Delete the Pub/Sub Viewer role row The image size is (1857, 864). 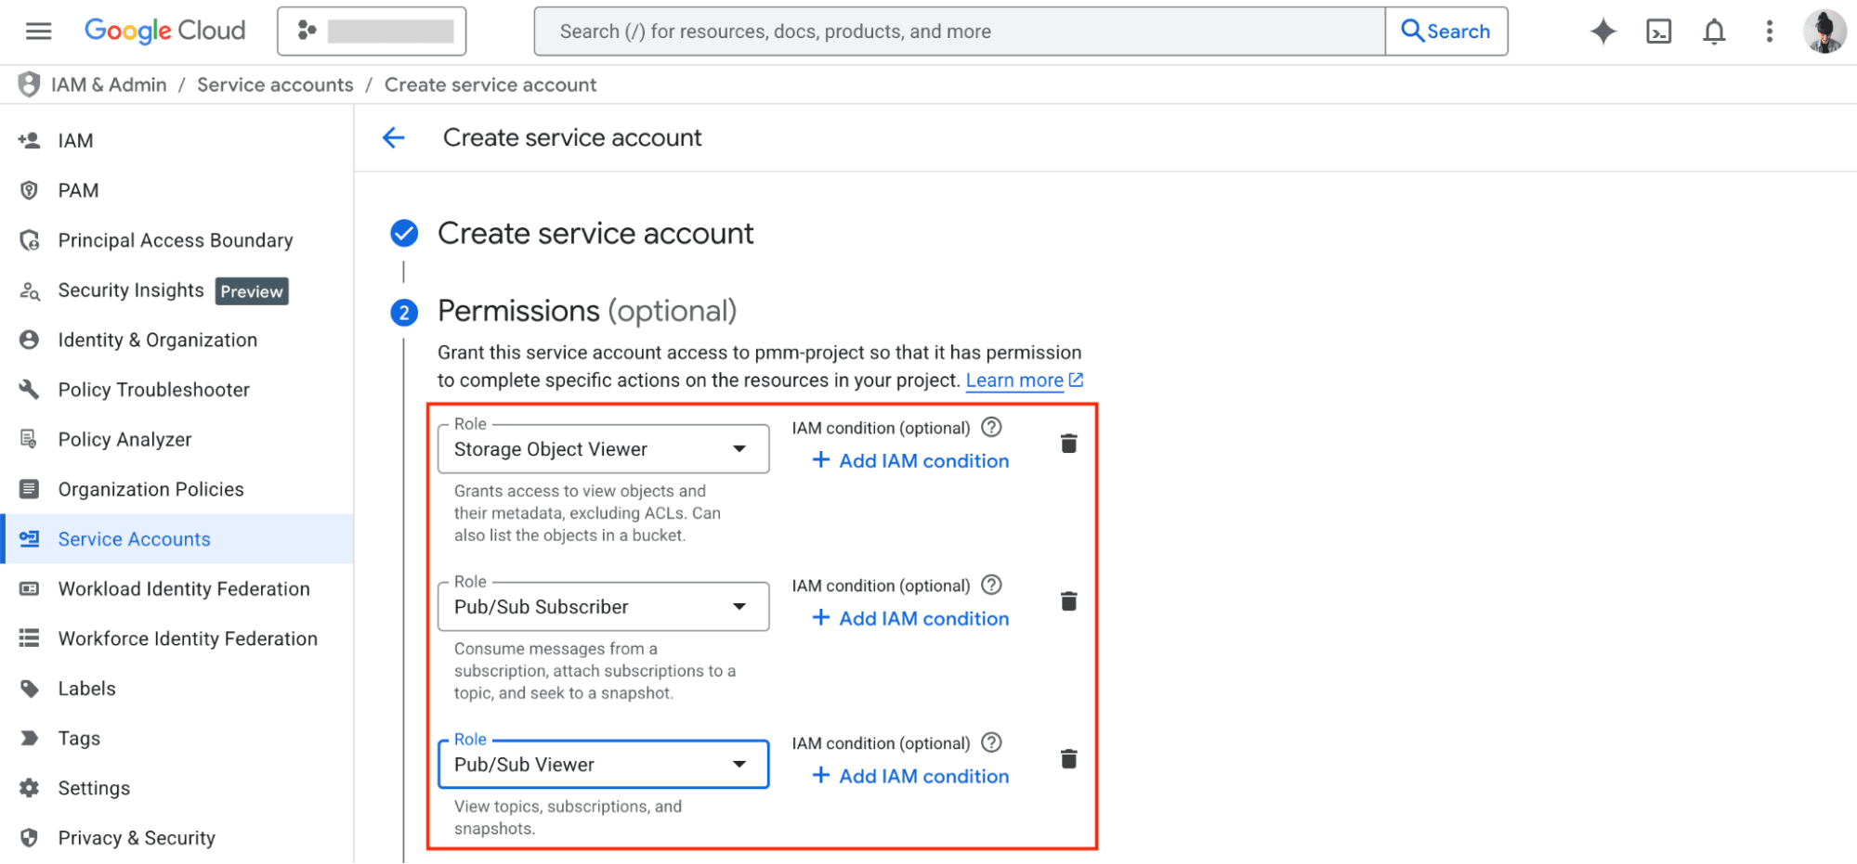1068,759
